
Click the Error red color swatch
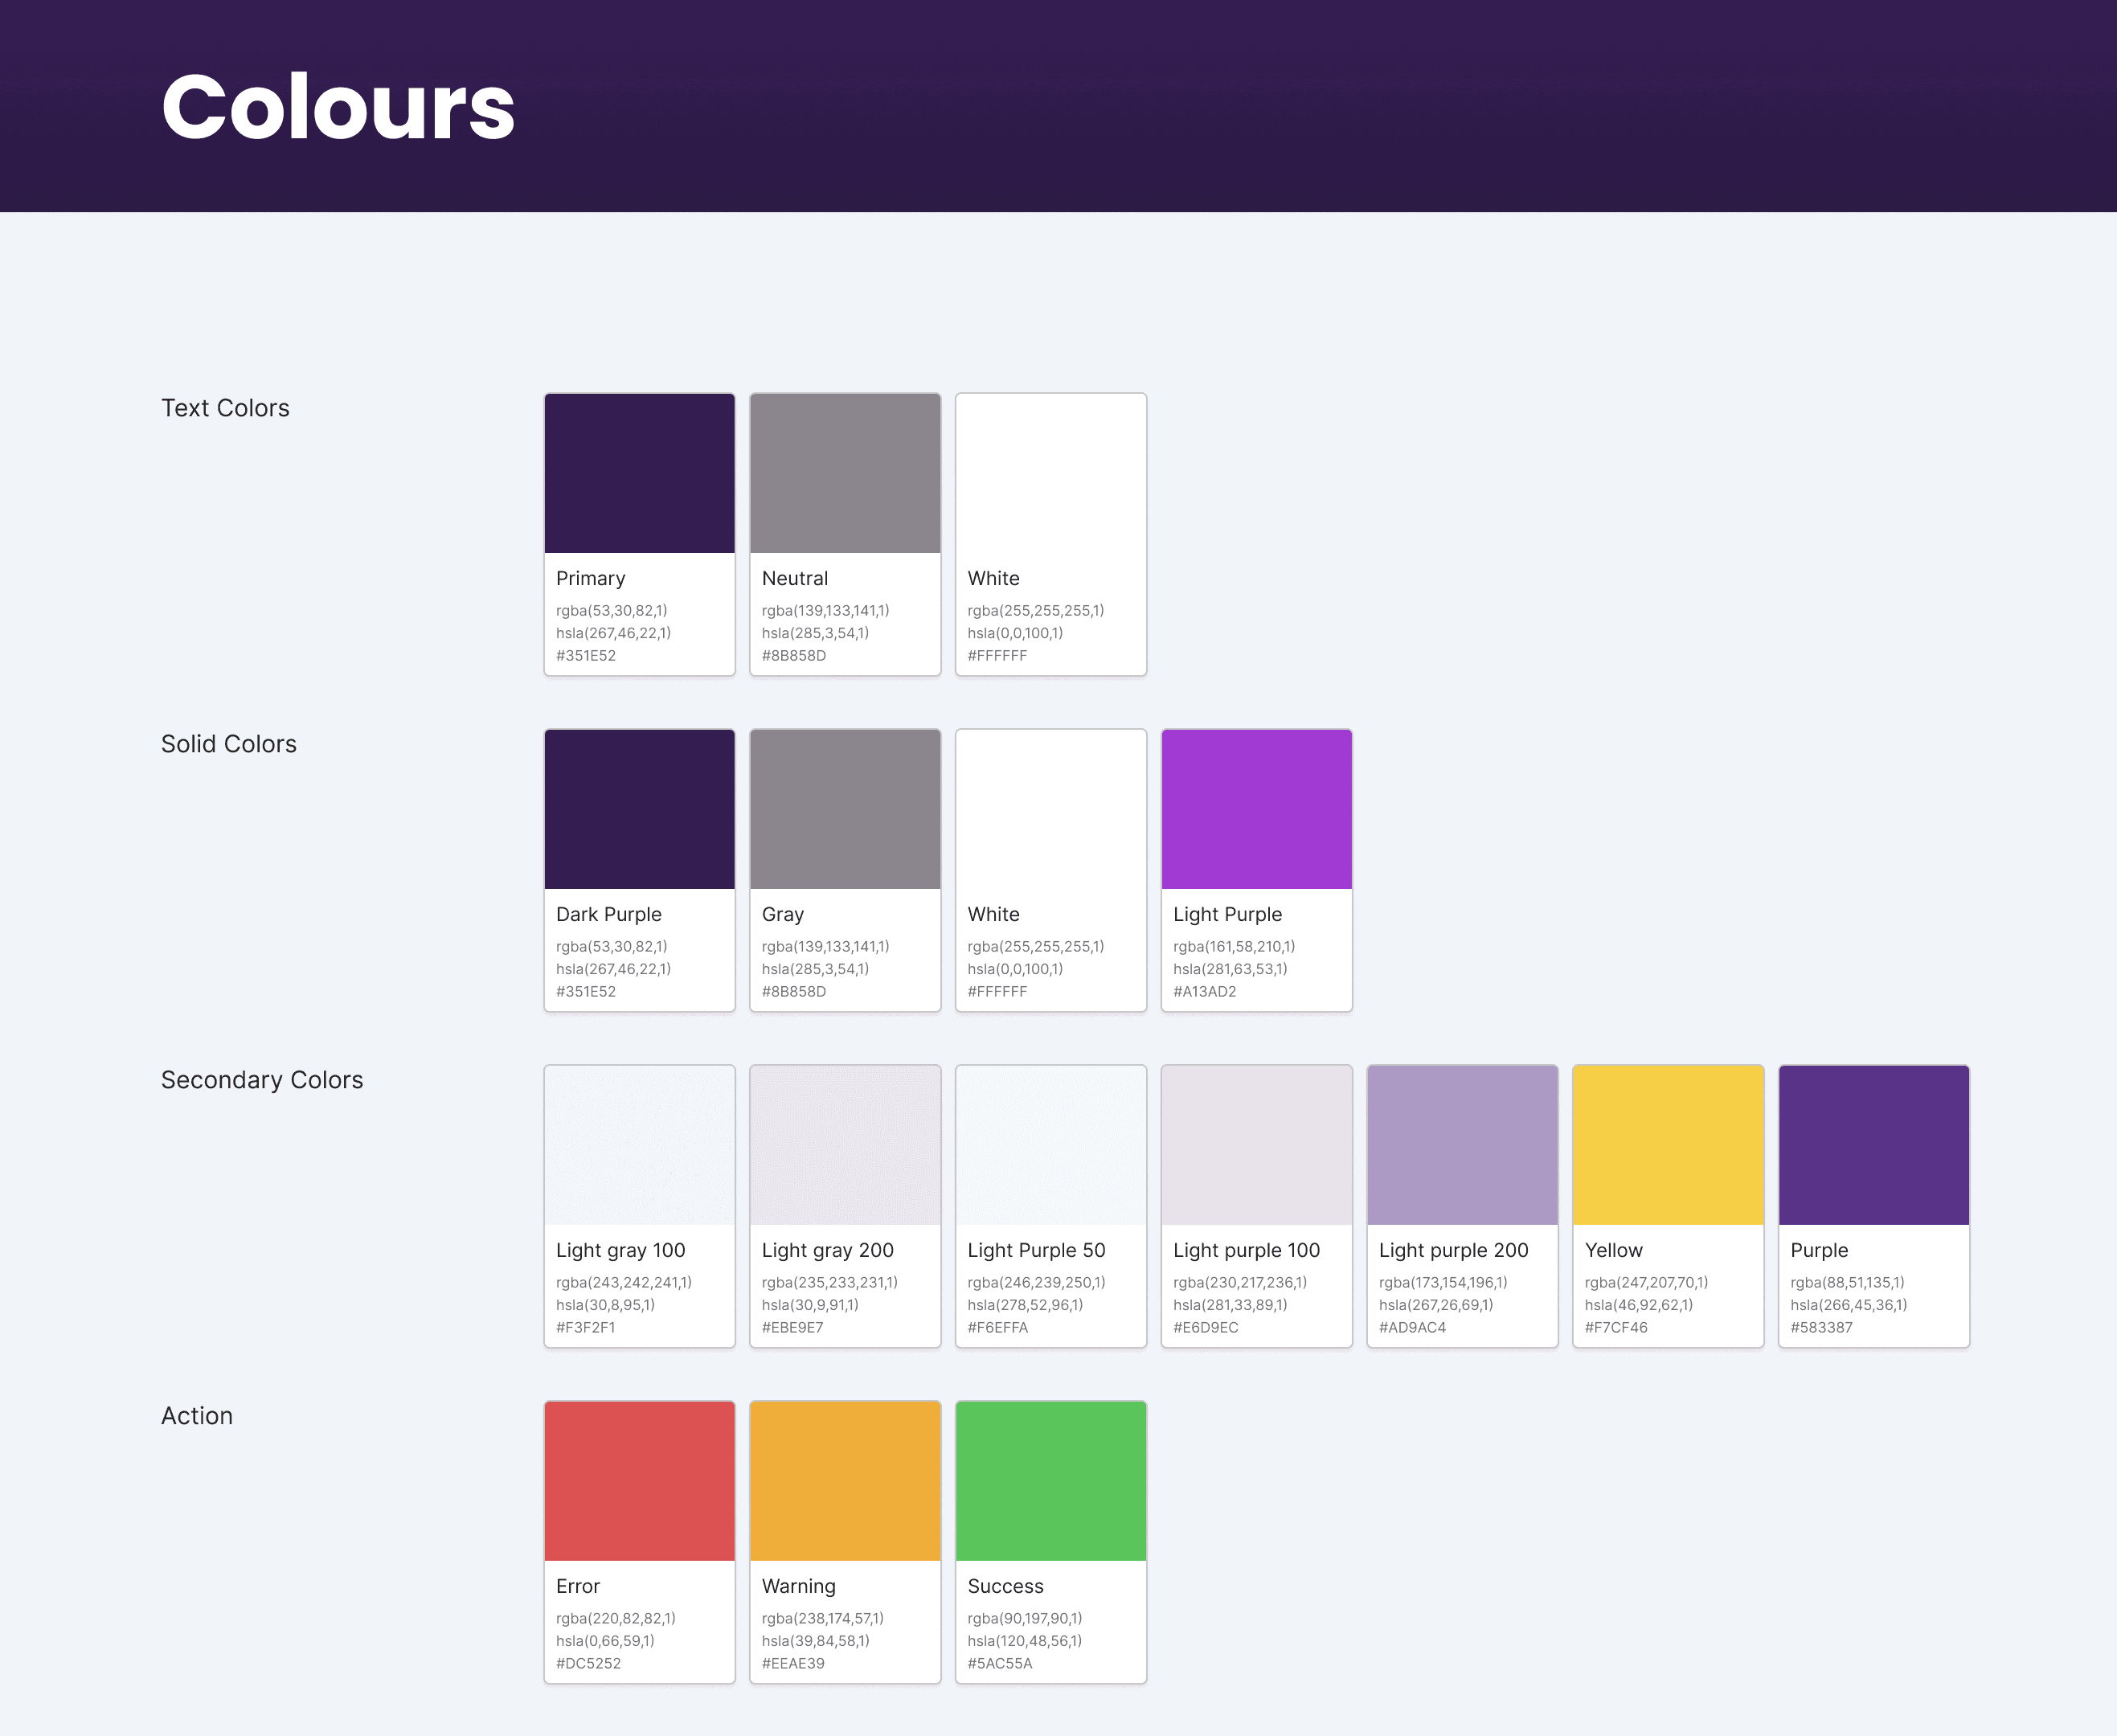[x=639, y=1481]
